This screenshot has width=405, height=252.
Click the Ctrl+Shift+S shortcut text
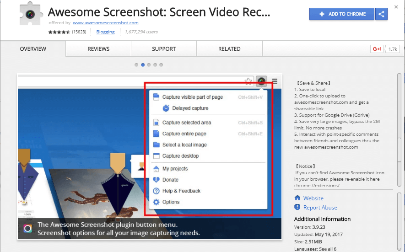250,123
